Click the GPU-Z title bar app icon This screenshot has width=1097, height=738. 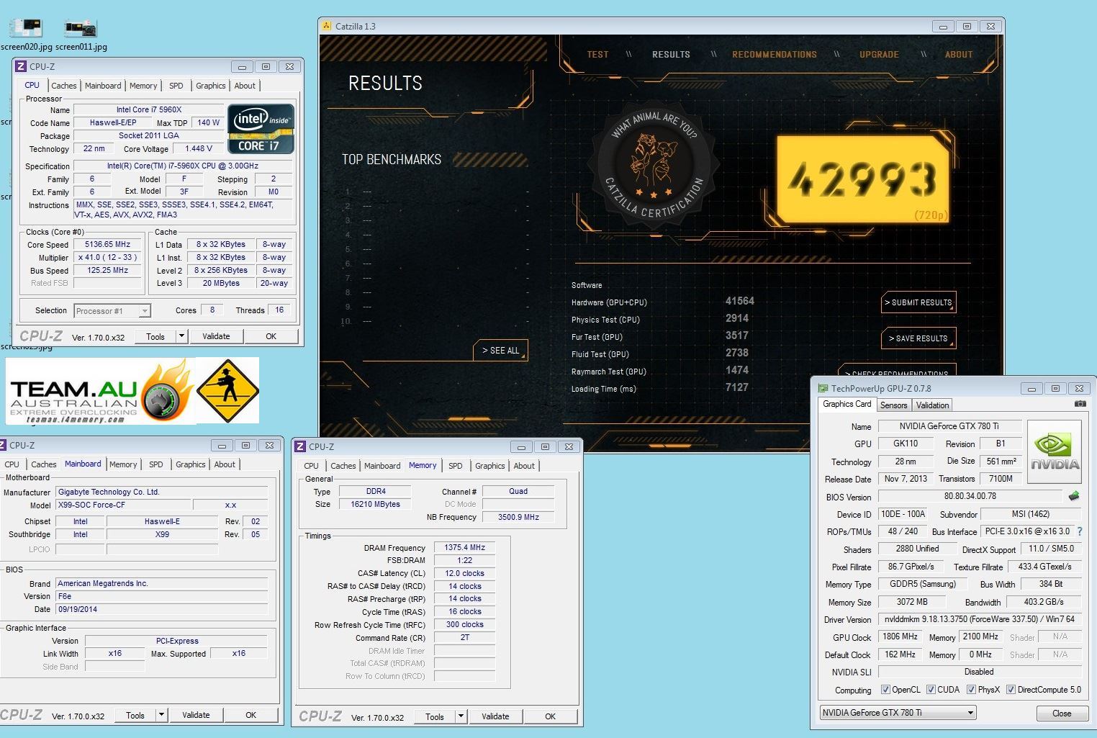pos(823,388)
